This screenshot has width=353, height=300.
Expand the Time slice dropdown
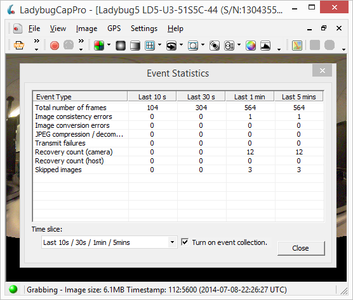[x=172, y=242]
